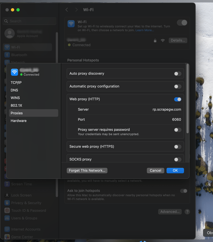Screen dimensions: 213x242
Task: Click the Bluetooth icon in the sidebar
Action: pyautogui.click(x=7, y=55)
